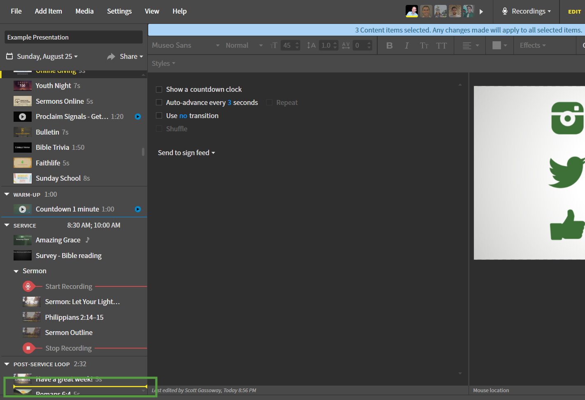
Task: Click the service times 8:30 AM; 10:00 AM
Action: coord(94,225)
